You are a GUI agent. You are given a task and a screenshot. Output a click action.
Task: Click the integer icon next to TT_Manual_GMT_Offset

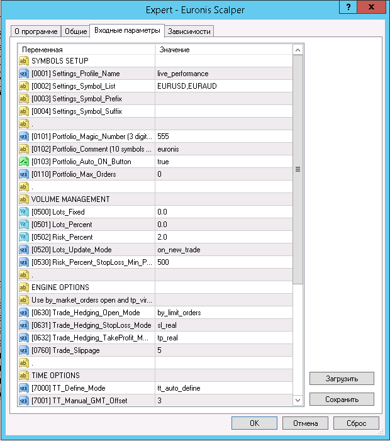point(24,401)
